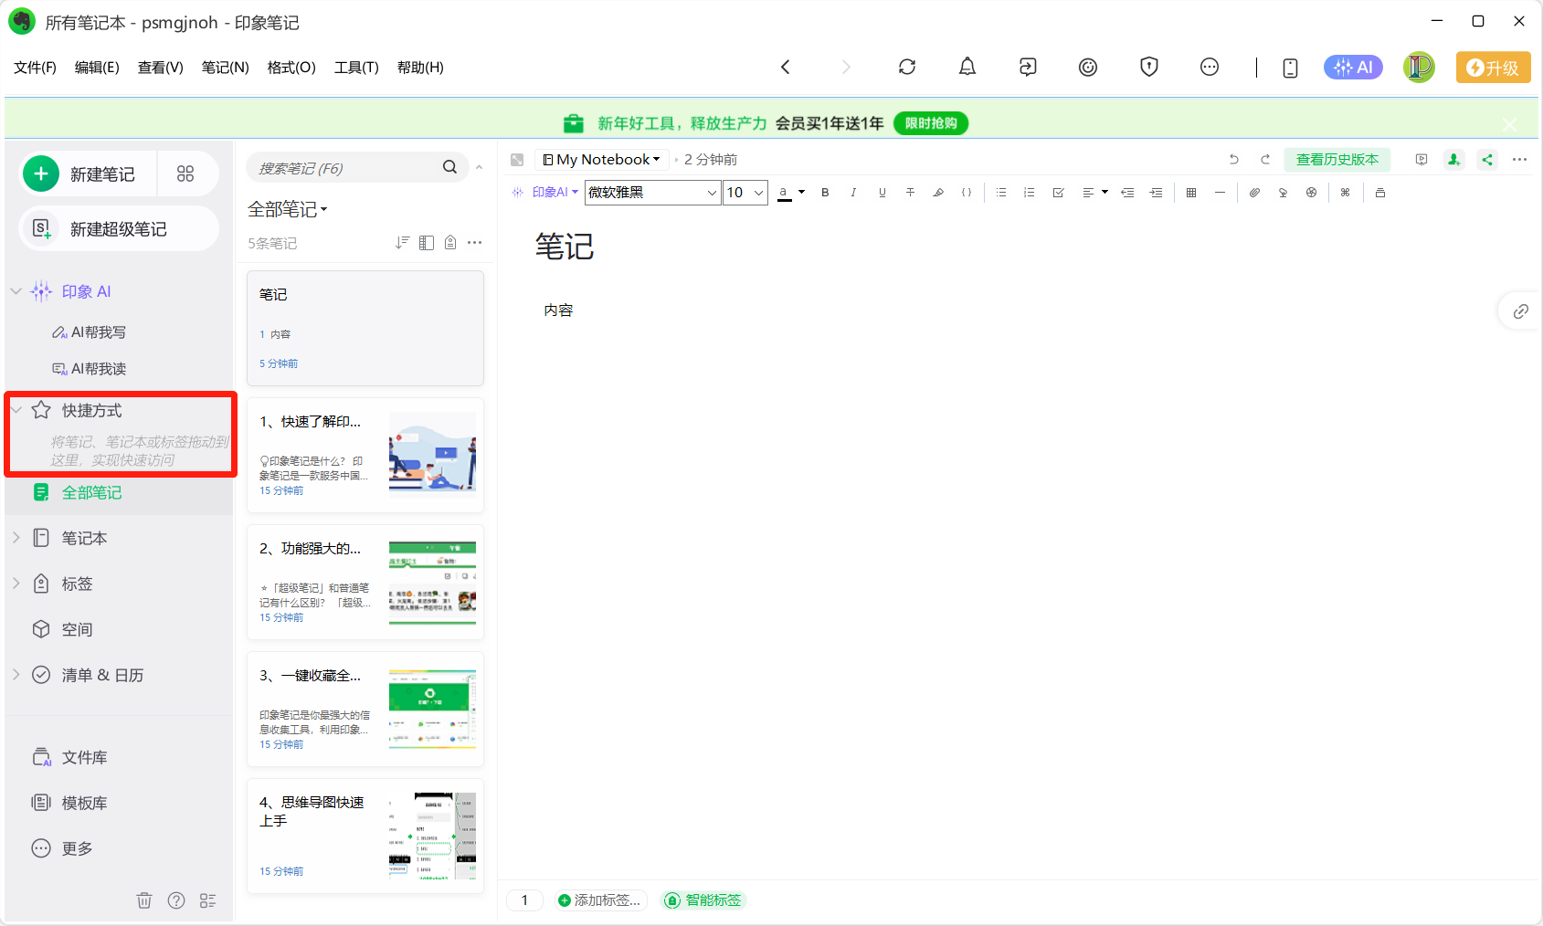1543x926 pixels.
Task: Open the My Notebook selector dropdown
Action: click(601, 160)
